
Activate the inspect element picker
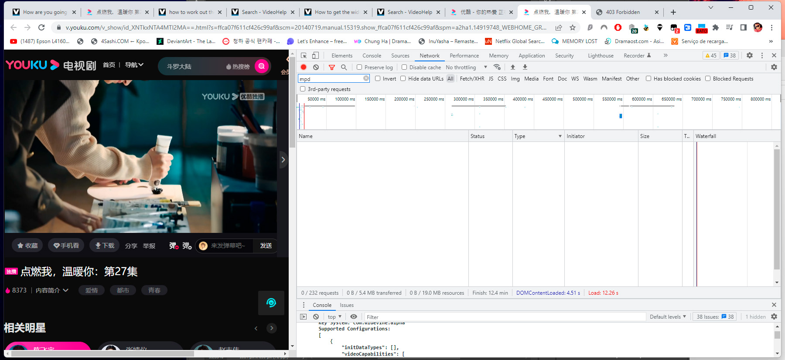click(x=304, y=55)
